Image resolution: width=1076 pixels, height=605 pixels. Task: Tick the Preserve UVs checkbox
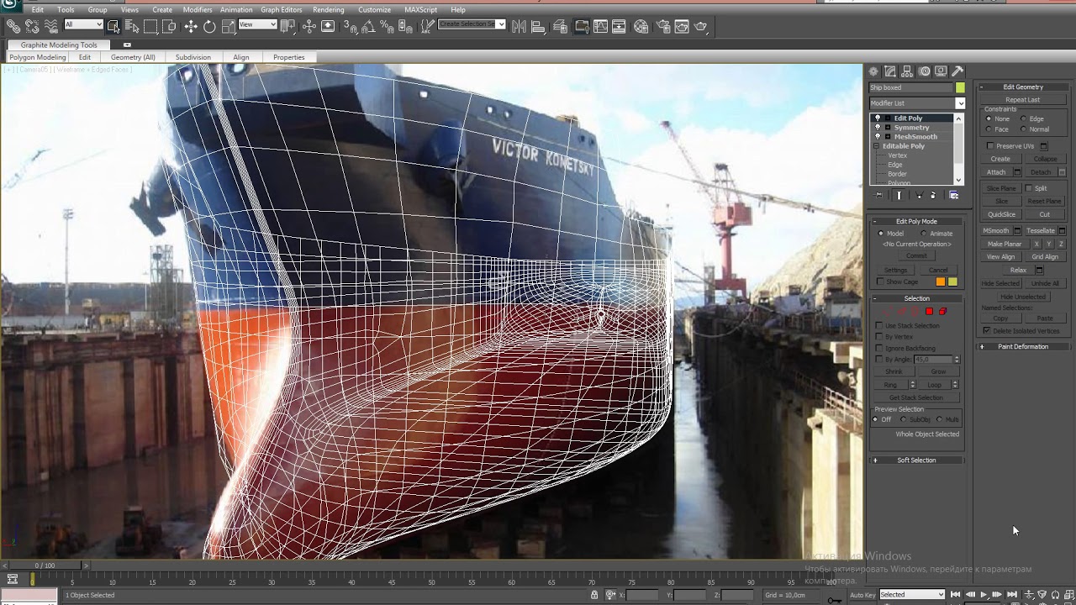click(x=990, y=146)
